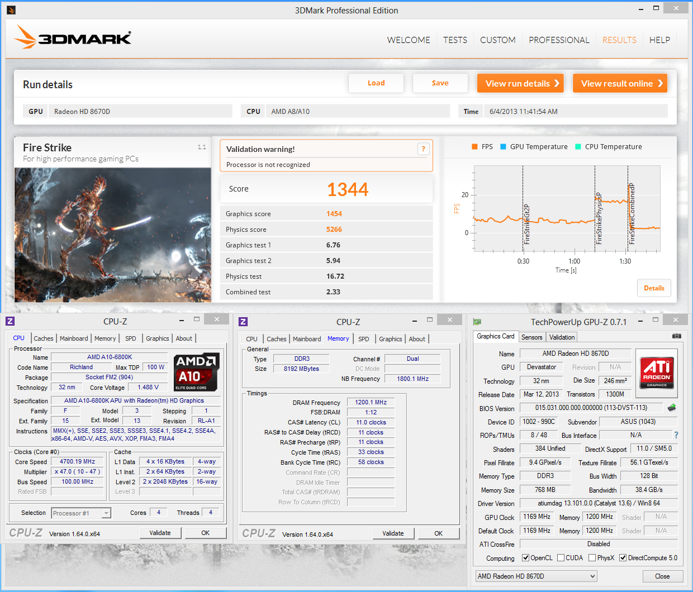Click the GPU Clock value 1169 MHz

pyautogui.click(x=537, y=517)
